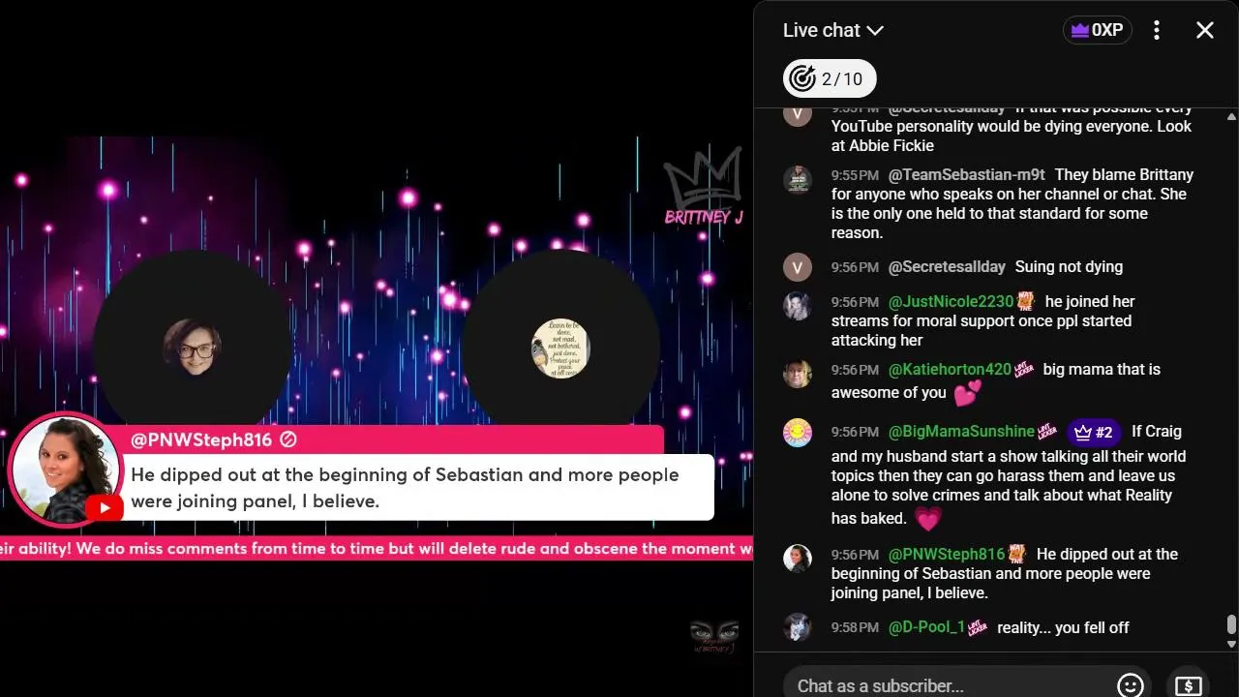Open the emoji picker in chat

1130,685
